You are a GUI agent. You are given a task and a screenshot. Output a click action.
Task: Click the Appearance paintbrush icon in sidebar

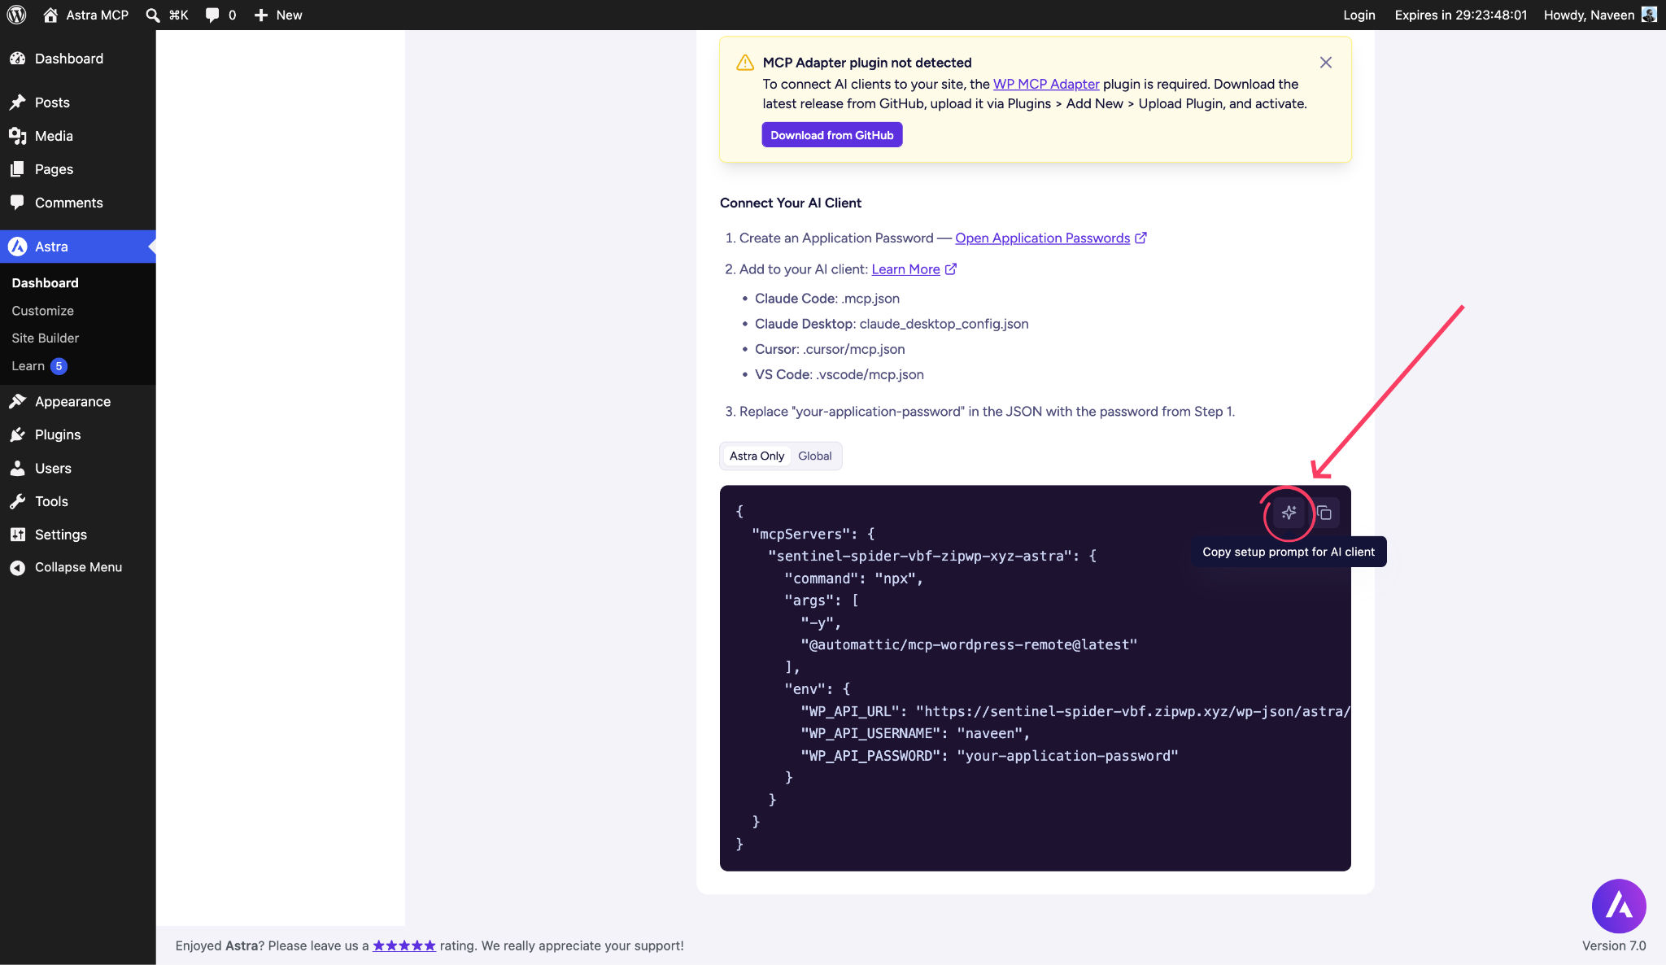pos(17,401)
